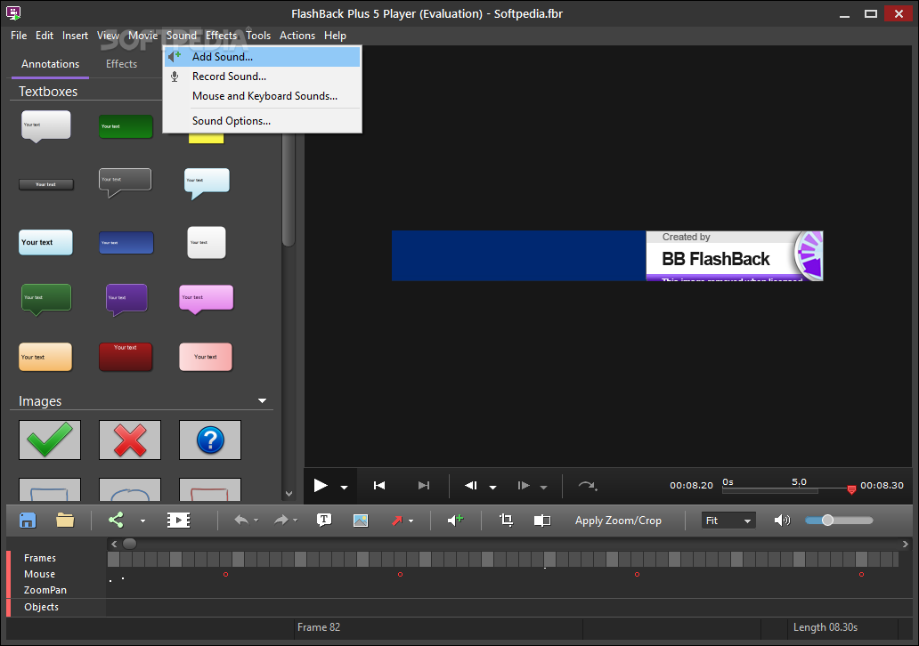The width and height of the screenshot is (919, 646).
Task: Open the Fit zoom level combo box
Action: point(728,520)
